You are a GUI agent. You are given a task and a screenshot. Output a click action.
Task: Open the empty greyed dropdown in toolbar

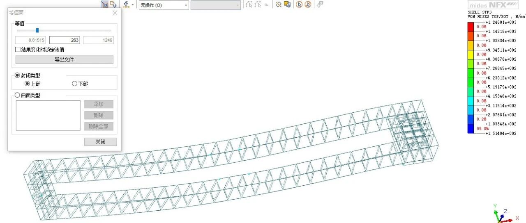coord(216,5)
